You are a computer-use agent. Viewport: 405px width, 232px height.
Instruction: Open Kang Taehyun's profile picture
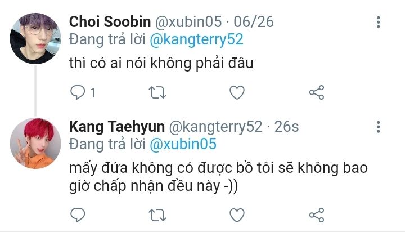35,143
